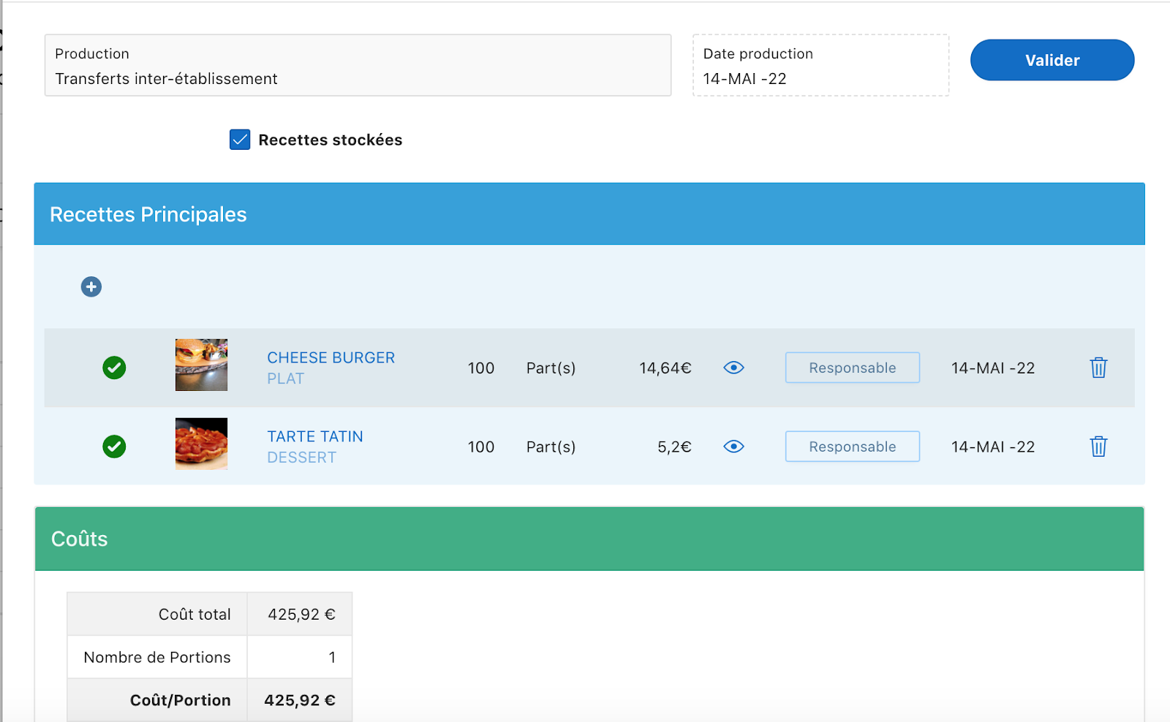
Task: Assign Responsable for Cheese Burger
Action: 852,368
